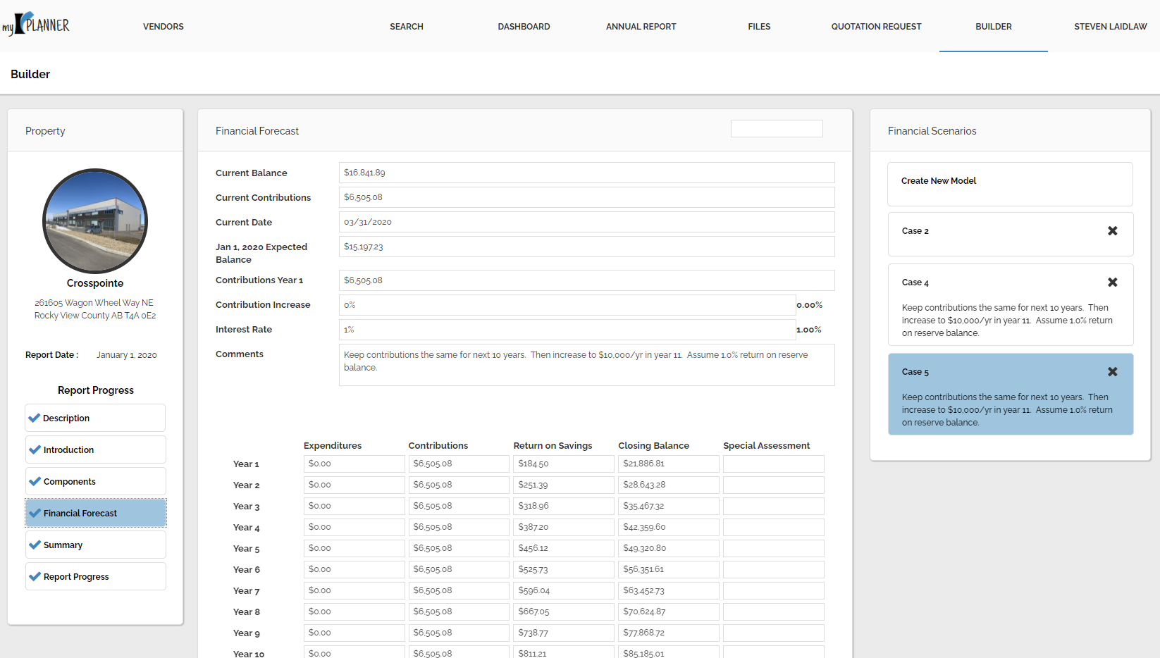Select the Case 5 scenario card
Viewport: 1160px width, 658px height.
[x=1011, y=394]
